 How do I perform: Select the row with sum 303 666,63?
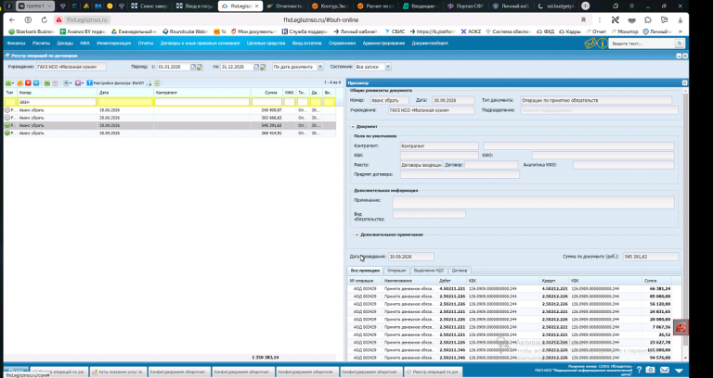[170, 118]
